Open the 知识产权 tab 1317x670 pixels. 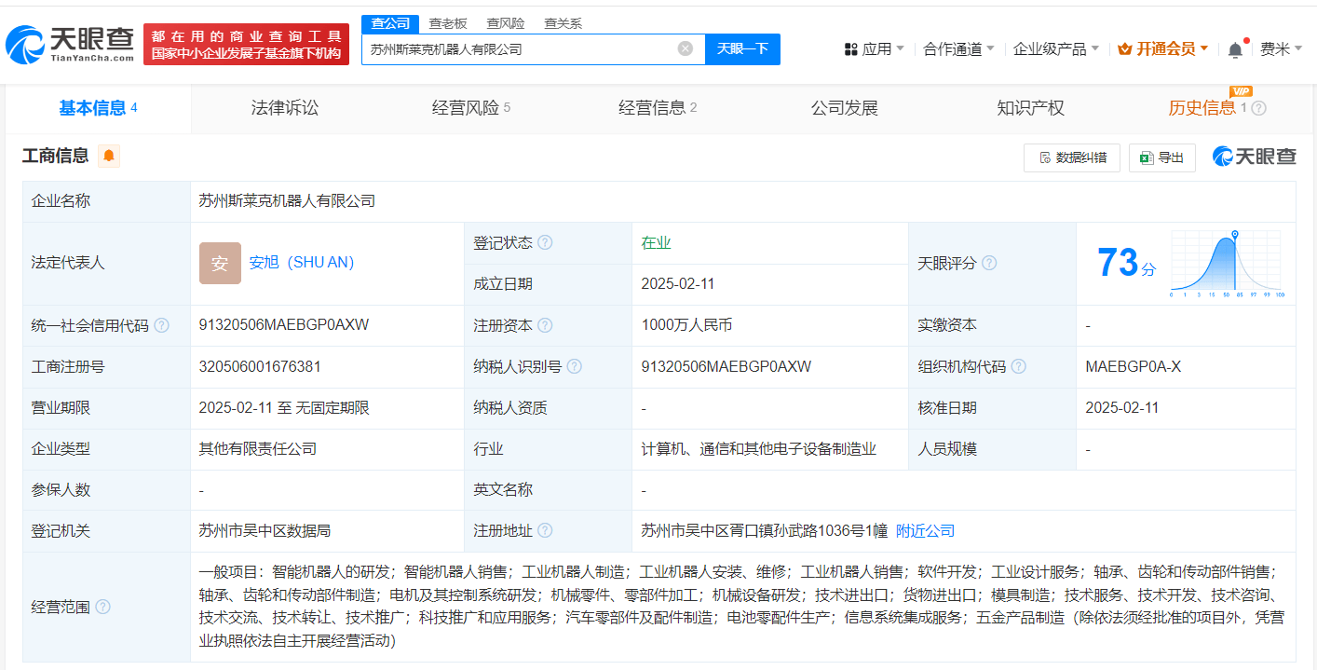pyautogui.click(x=1030, y=108)
